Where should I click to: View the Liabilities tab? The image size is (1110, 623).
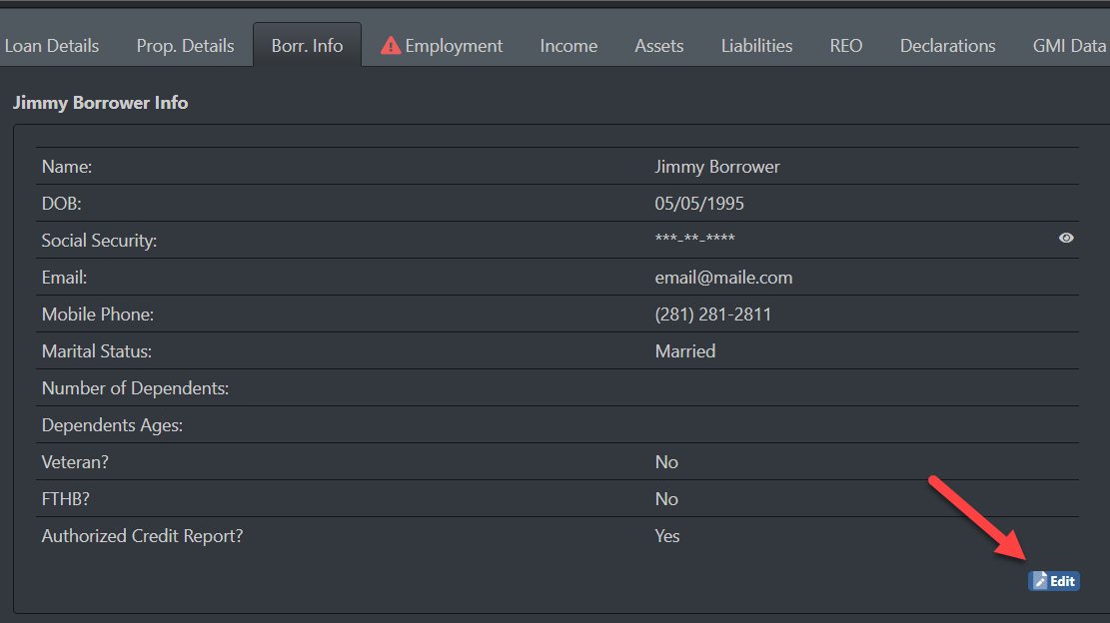[756, 46]
